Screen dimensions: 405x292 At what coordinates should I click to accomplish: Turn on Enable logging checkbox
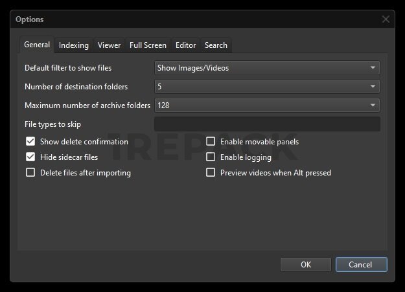point(211,157)
